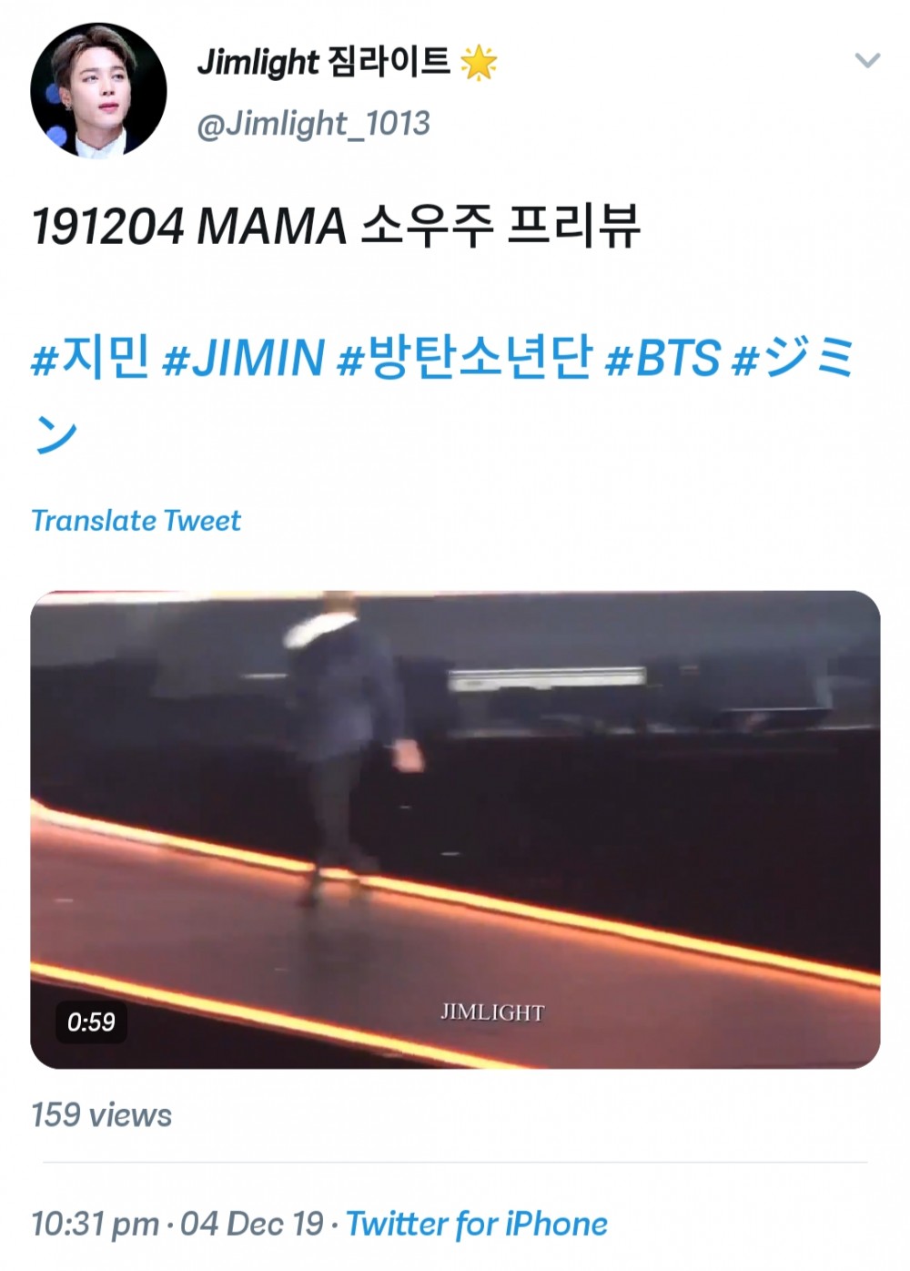
Task: Click the JIMLIGHT watermark in video
Action: pyautogui.click(x=492, y=1012)
